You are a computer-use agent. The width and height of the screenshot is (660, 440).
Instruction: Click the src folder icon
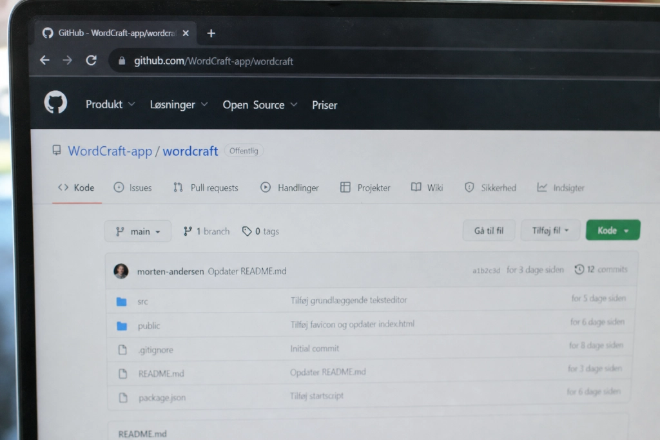[121, 301]
